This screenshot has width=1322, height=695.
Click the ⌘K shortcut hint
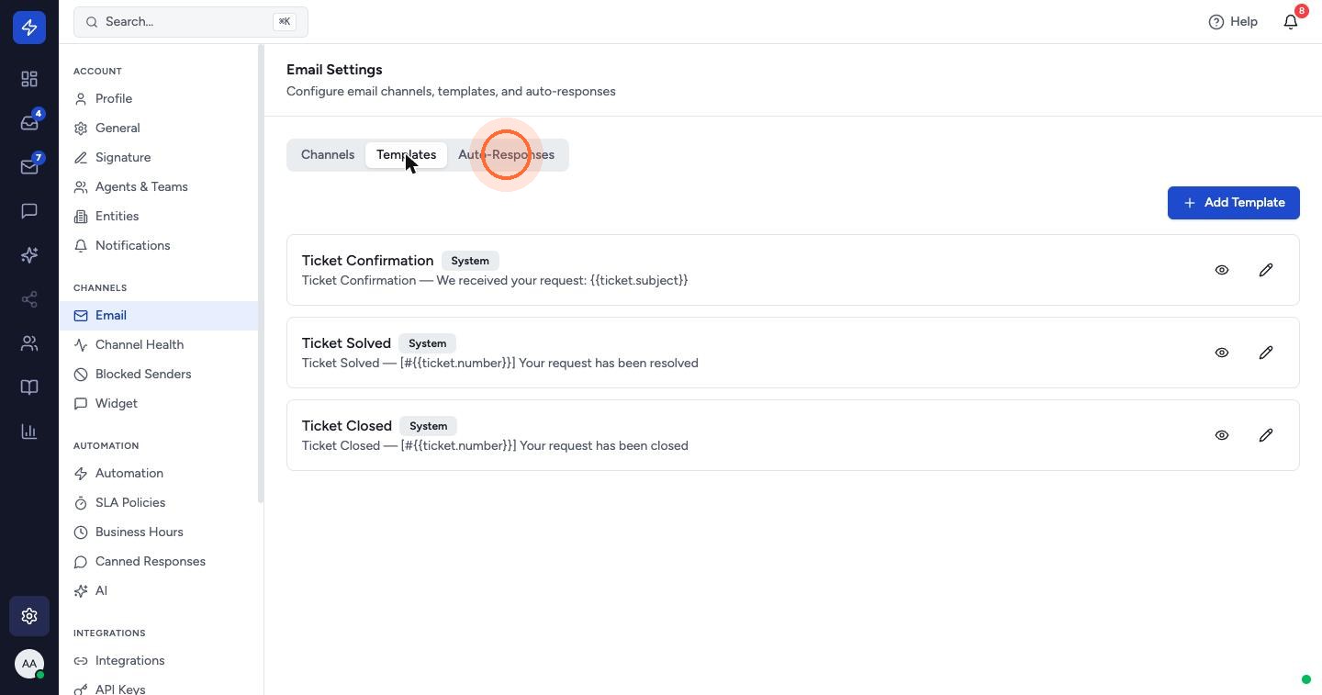click(x=285, y=21)
